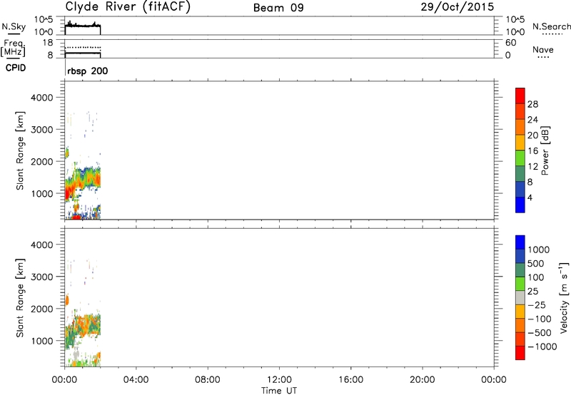
Task: Click the "-500" label on Velocity colorbar
Action: (x=540, y=333)
